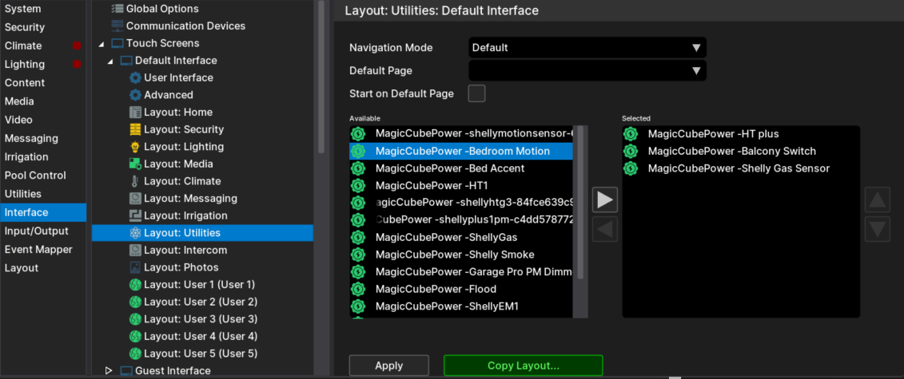Collapse the Default Interface tree node
The height and width of the screenshot is (379, 904).
point(110,61)
